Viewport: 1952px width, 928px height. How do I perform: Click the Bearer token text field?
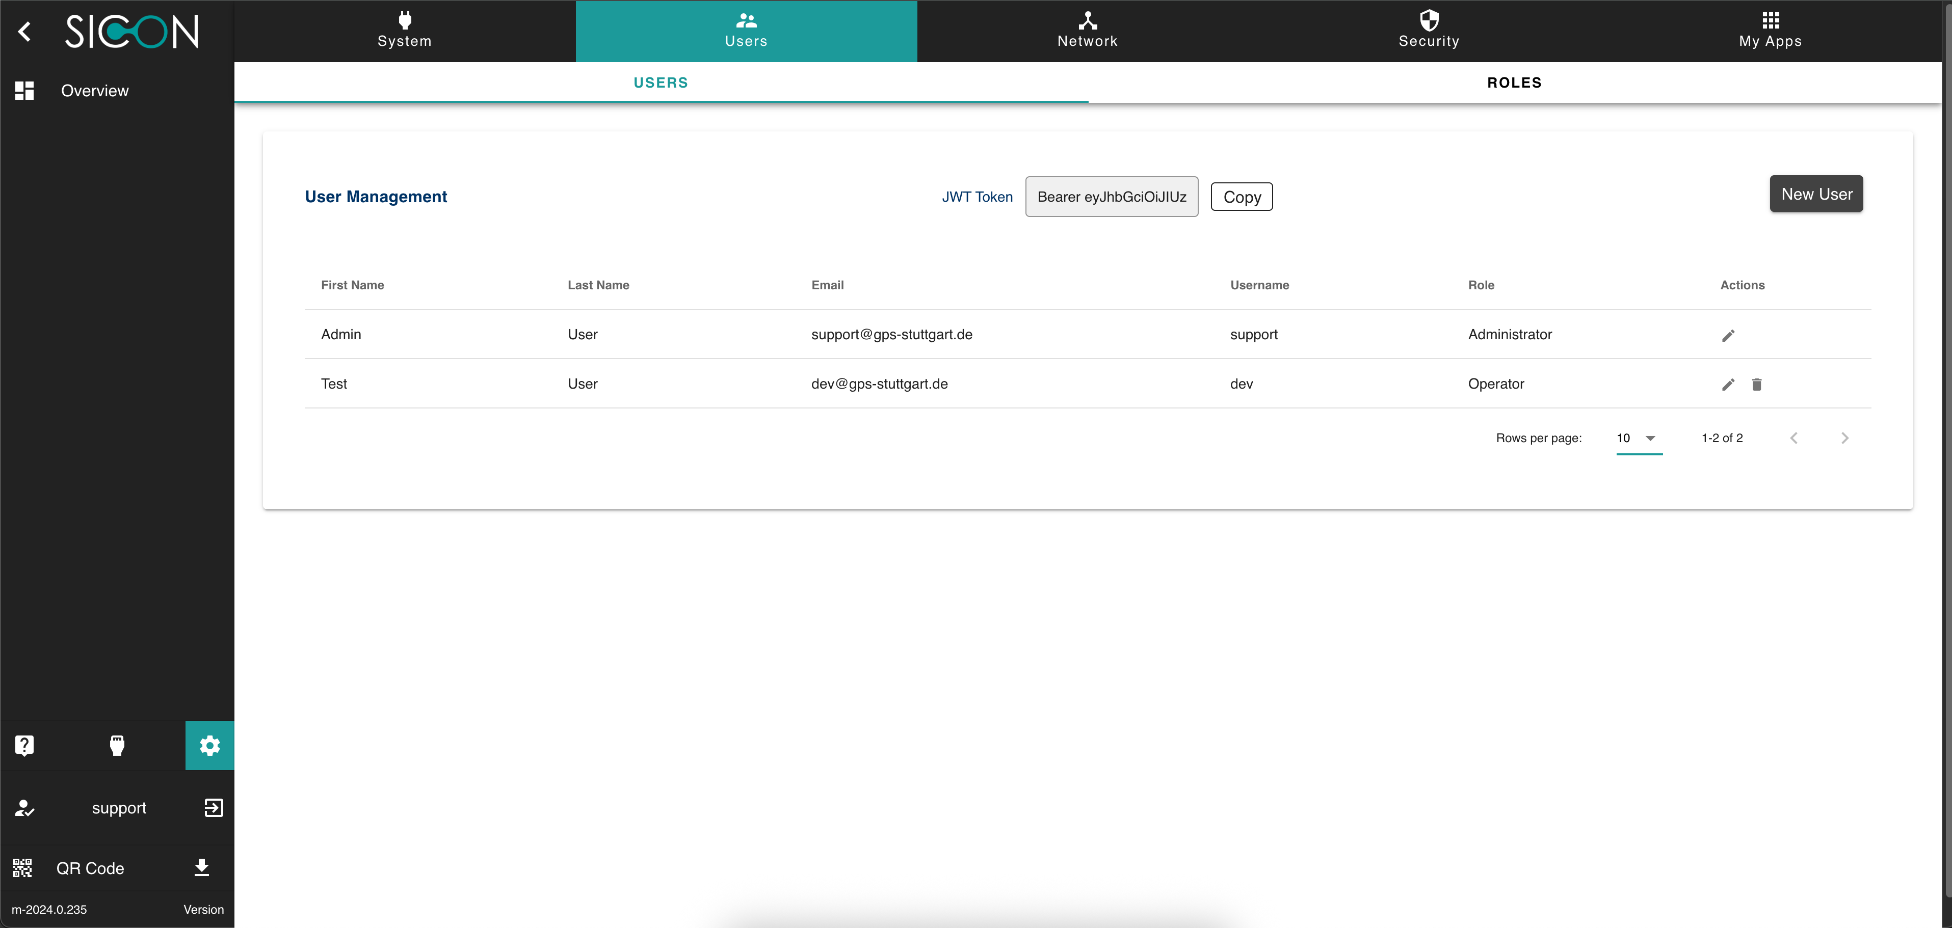click(x=1112, y=196)
